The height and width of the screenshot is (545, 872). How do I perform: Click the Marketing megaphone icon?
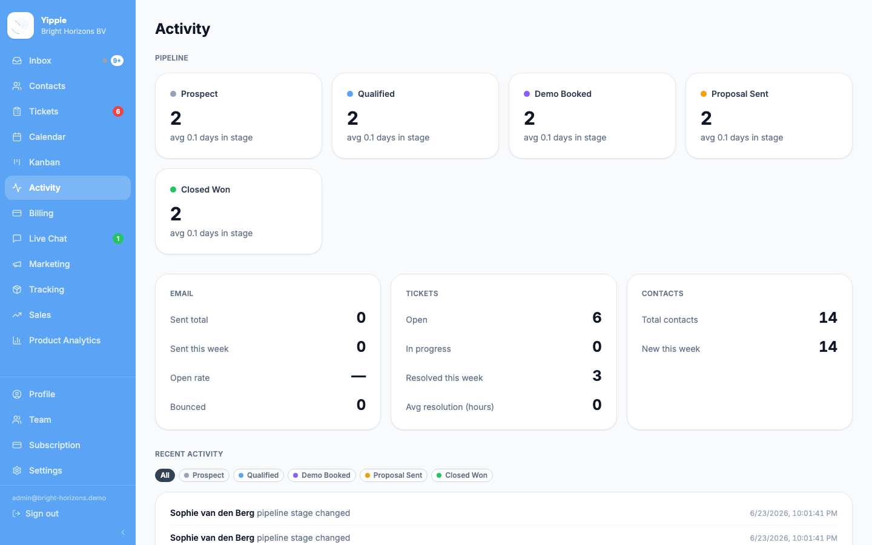coord(17,264)
